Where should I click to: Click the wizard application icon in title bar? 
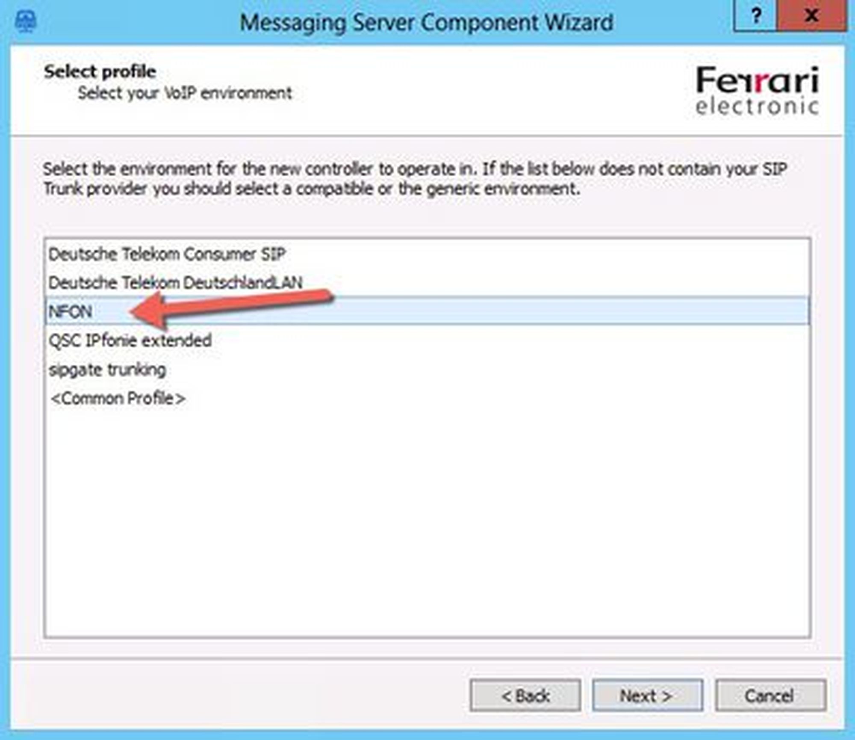pos(25,21)
